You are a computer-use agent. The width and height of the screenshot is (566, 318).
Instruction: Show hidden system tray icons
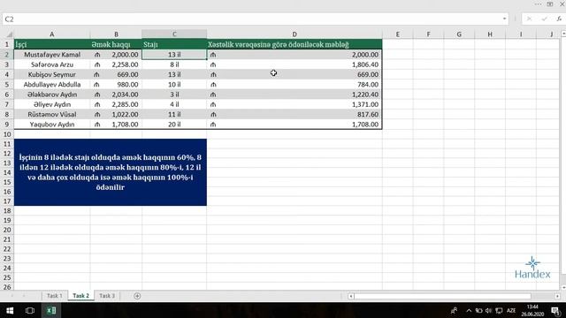[x=469, y=310]
